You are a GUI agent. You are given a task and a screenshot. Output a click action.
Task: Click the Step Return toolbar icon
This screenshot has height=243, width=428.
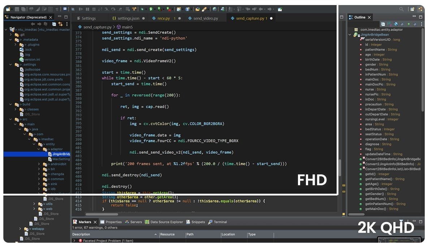[x=120, y=9]
